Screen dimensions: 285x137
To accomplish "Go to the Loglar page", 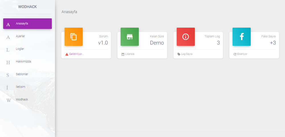I will click(27, 49).
